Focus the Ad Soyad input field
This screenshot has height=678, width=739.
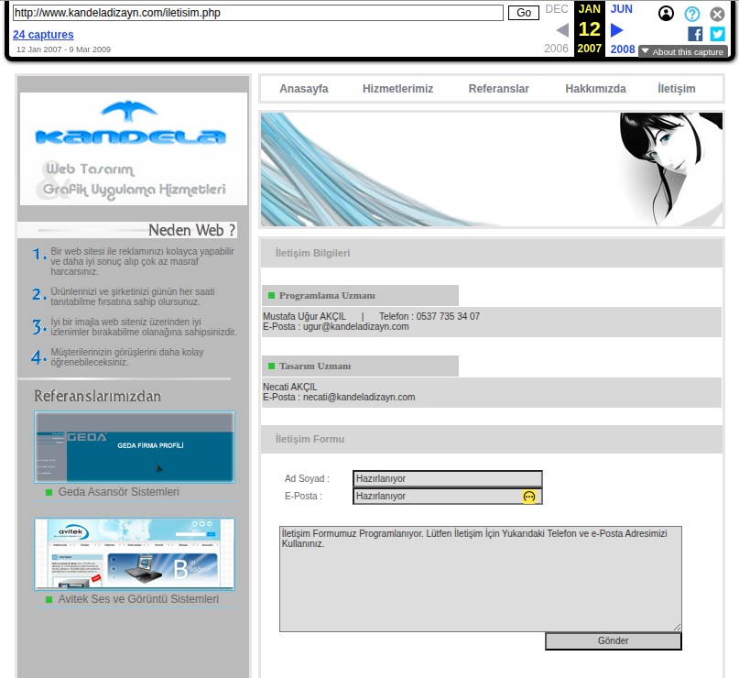coord(447,478)
